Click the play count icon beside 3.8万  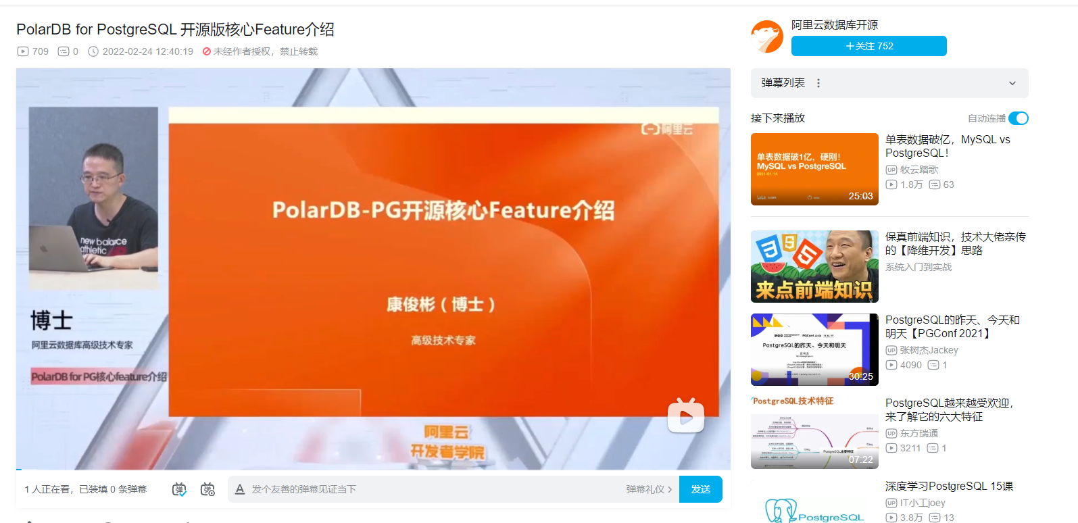(891, 518)
